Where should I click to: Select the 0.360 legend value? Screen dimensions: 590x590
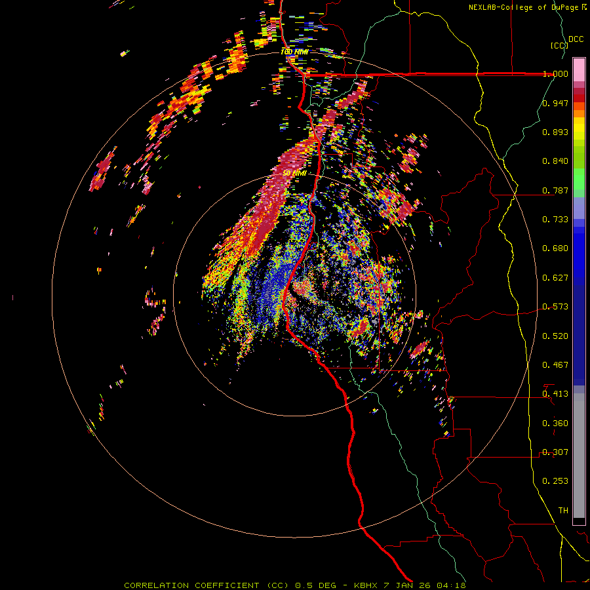555,423
